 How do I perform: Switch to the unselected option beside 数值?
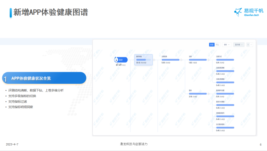[x=217, y=45]
